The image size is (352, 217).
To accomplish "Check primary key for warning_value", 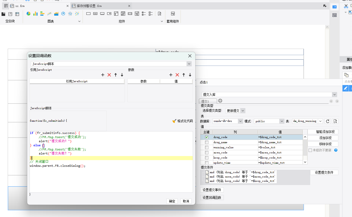I will [x=207, y=148].
